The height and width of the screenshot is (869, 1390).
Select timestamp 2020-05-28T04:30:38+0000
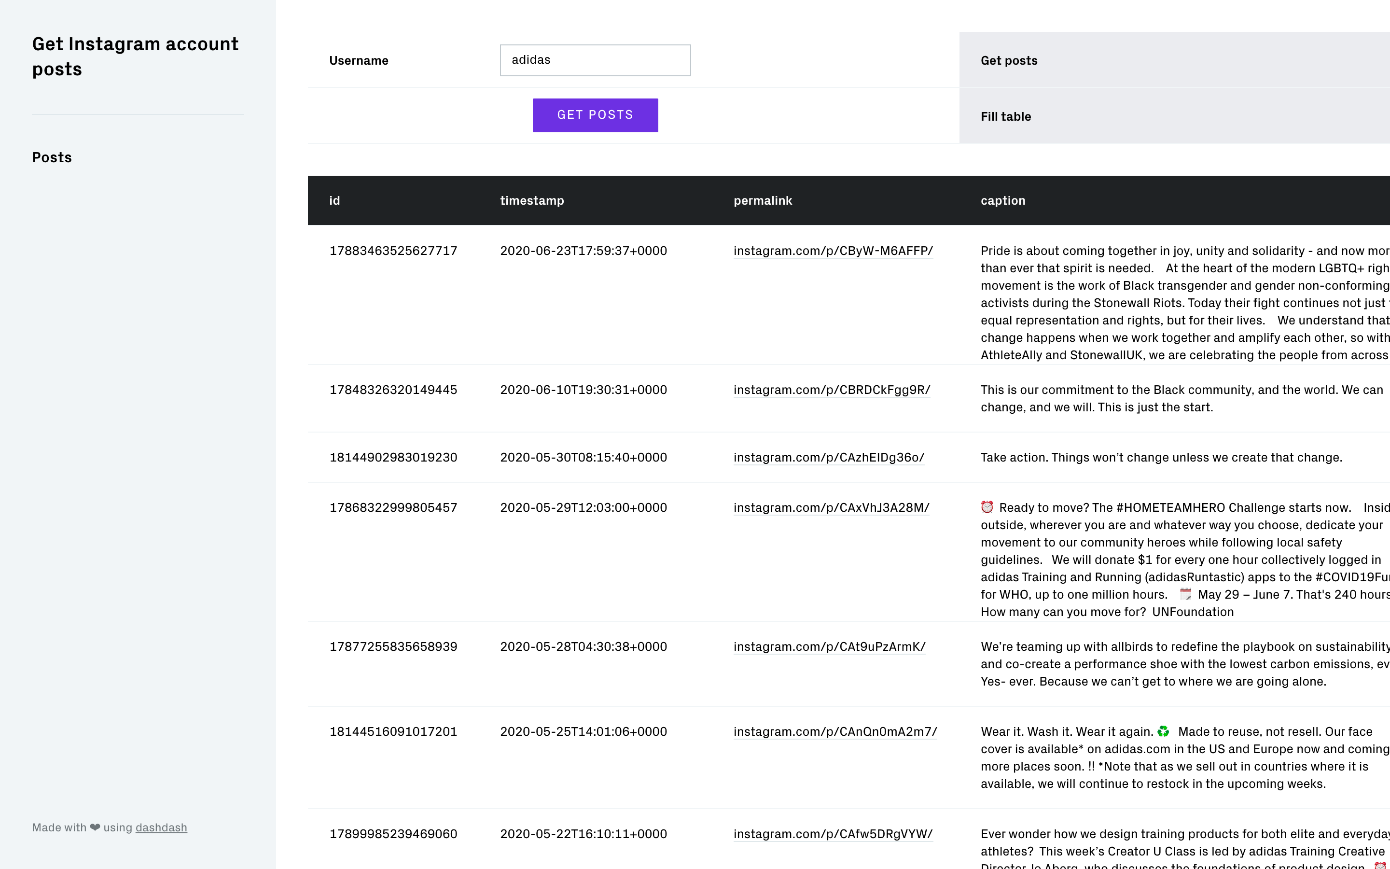[584, 646]
